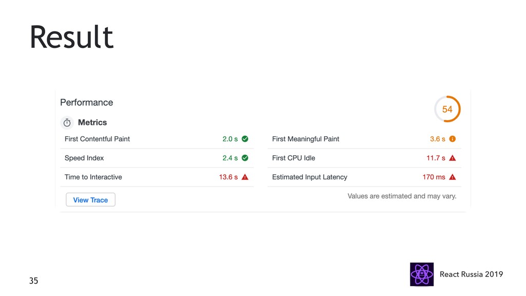
Task: Click the React Russia atom logo
Action: pos(422,274)
